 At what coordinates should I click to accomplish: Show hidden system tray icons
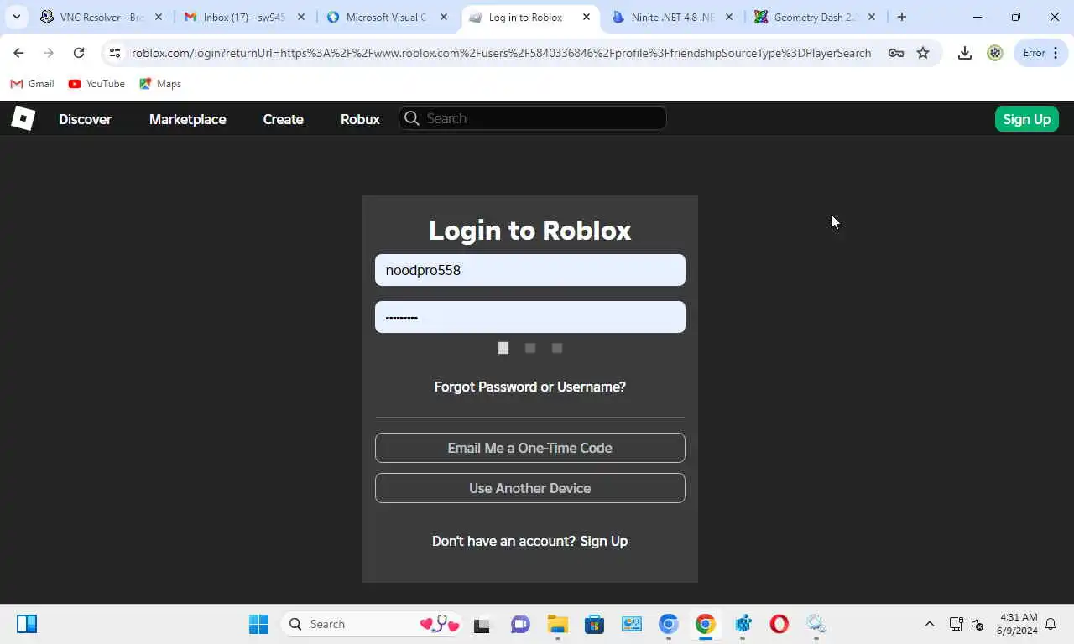tap(929, 624)
